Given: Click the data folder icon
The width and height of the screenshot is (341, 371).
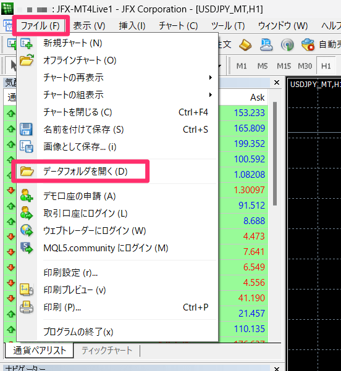Looking at the screenshot, I should [27, 171].
